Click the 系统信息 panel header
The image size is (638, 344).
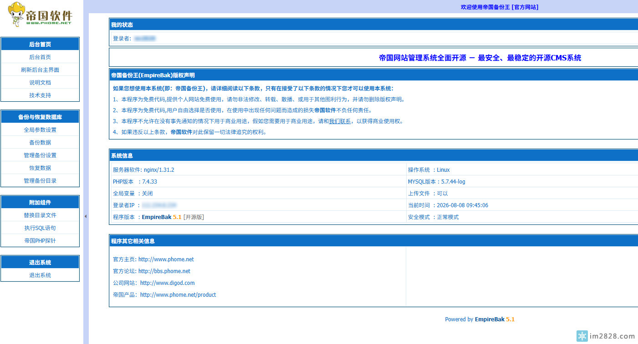click(x=373, y=155)
